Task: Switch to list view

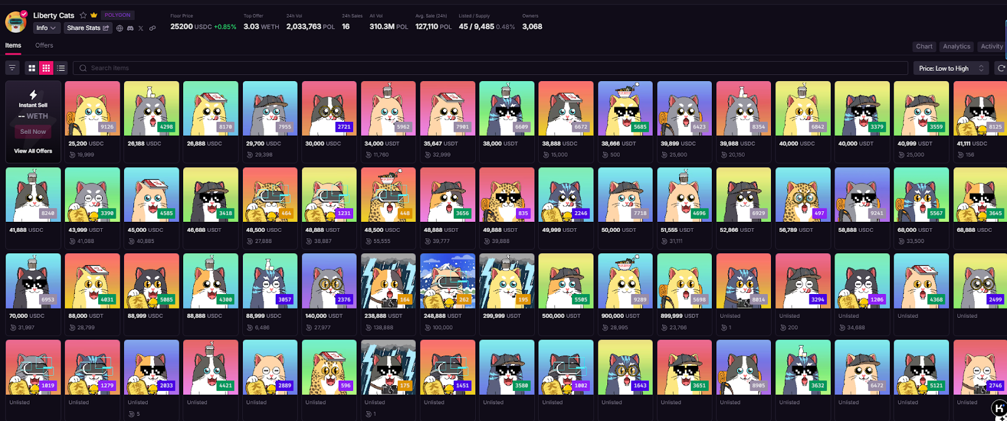Action: (x=61, y=68)
